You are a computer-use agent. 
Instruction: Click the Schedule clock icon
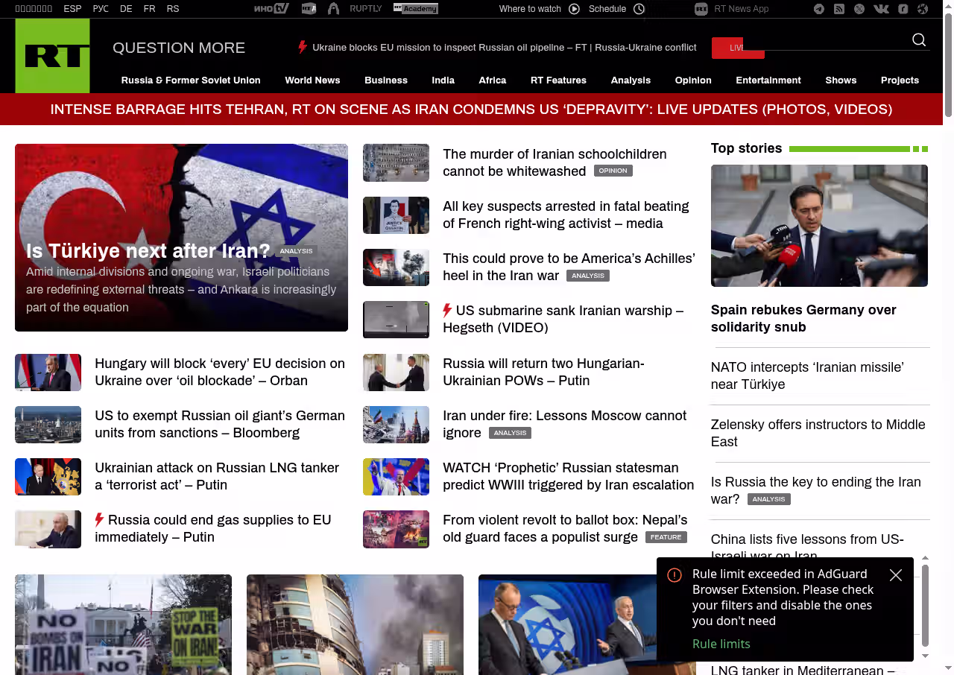pyautogui.click(x=639, y=9)
